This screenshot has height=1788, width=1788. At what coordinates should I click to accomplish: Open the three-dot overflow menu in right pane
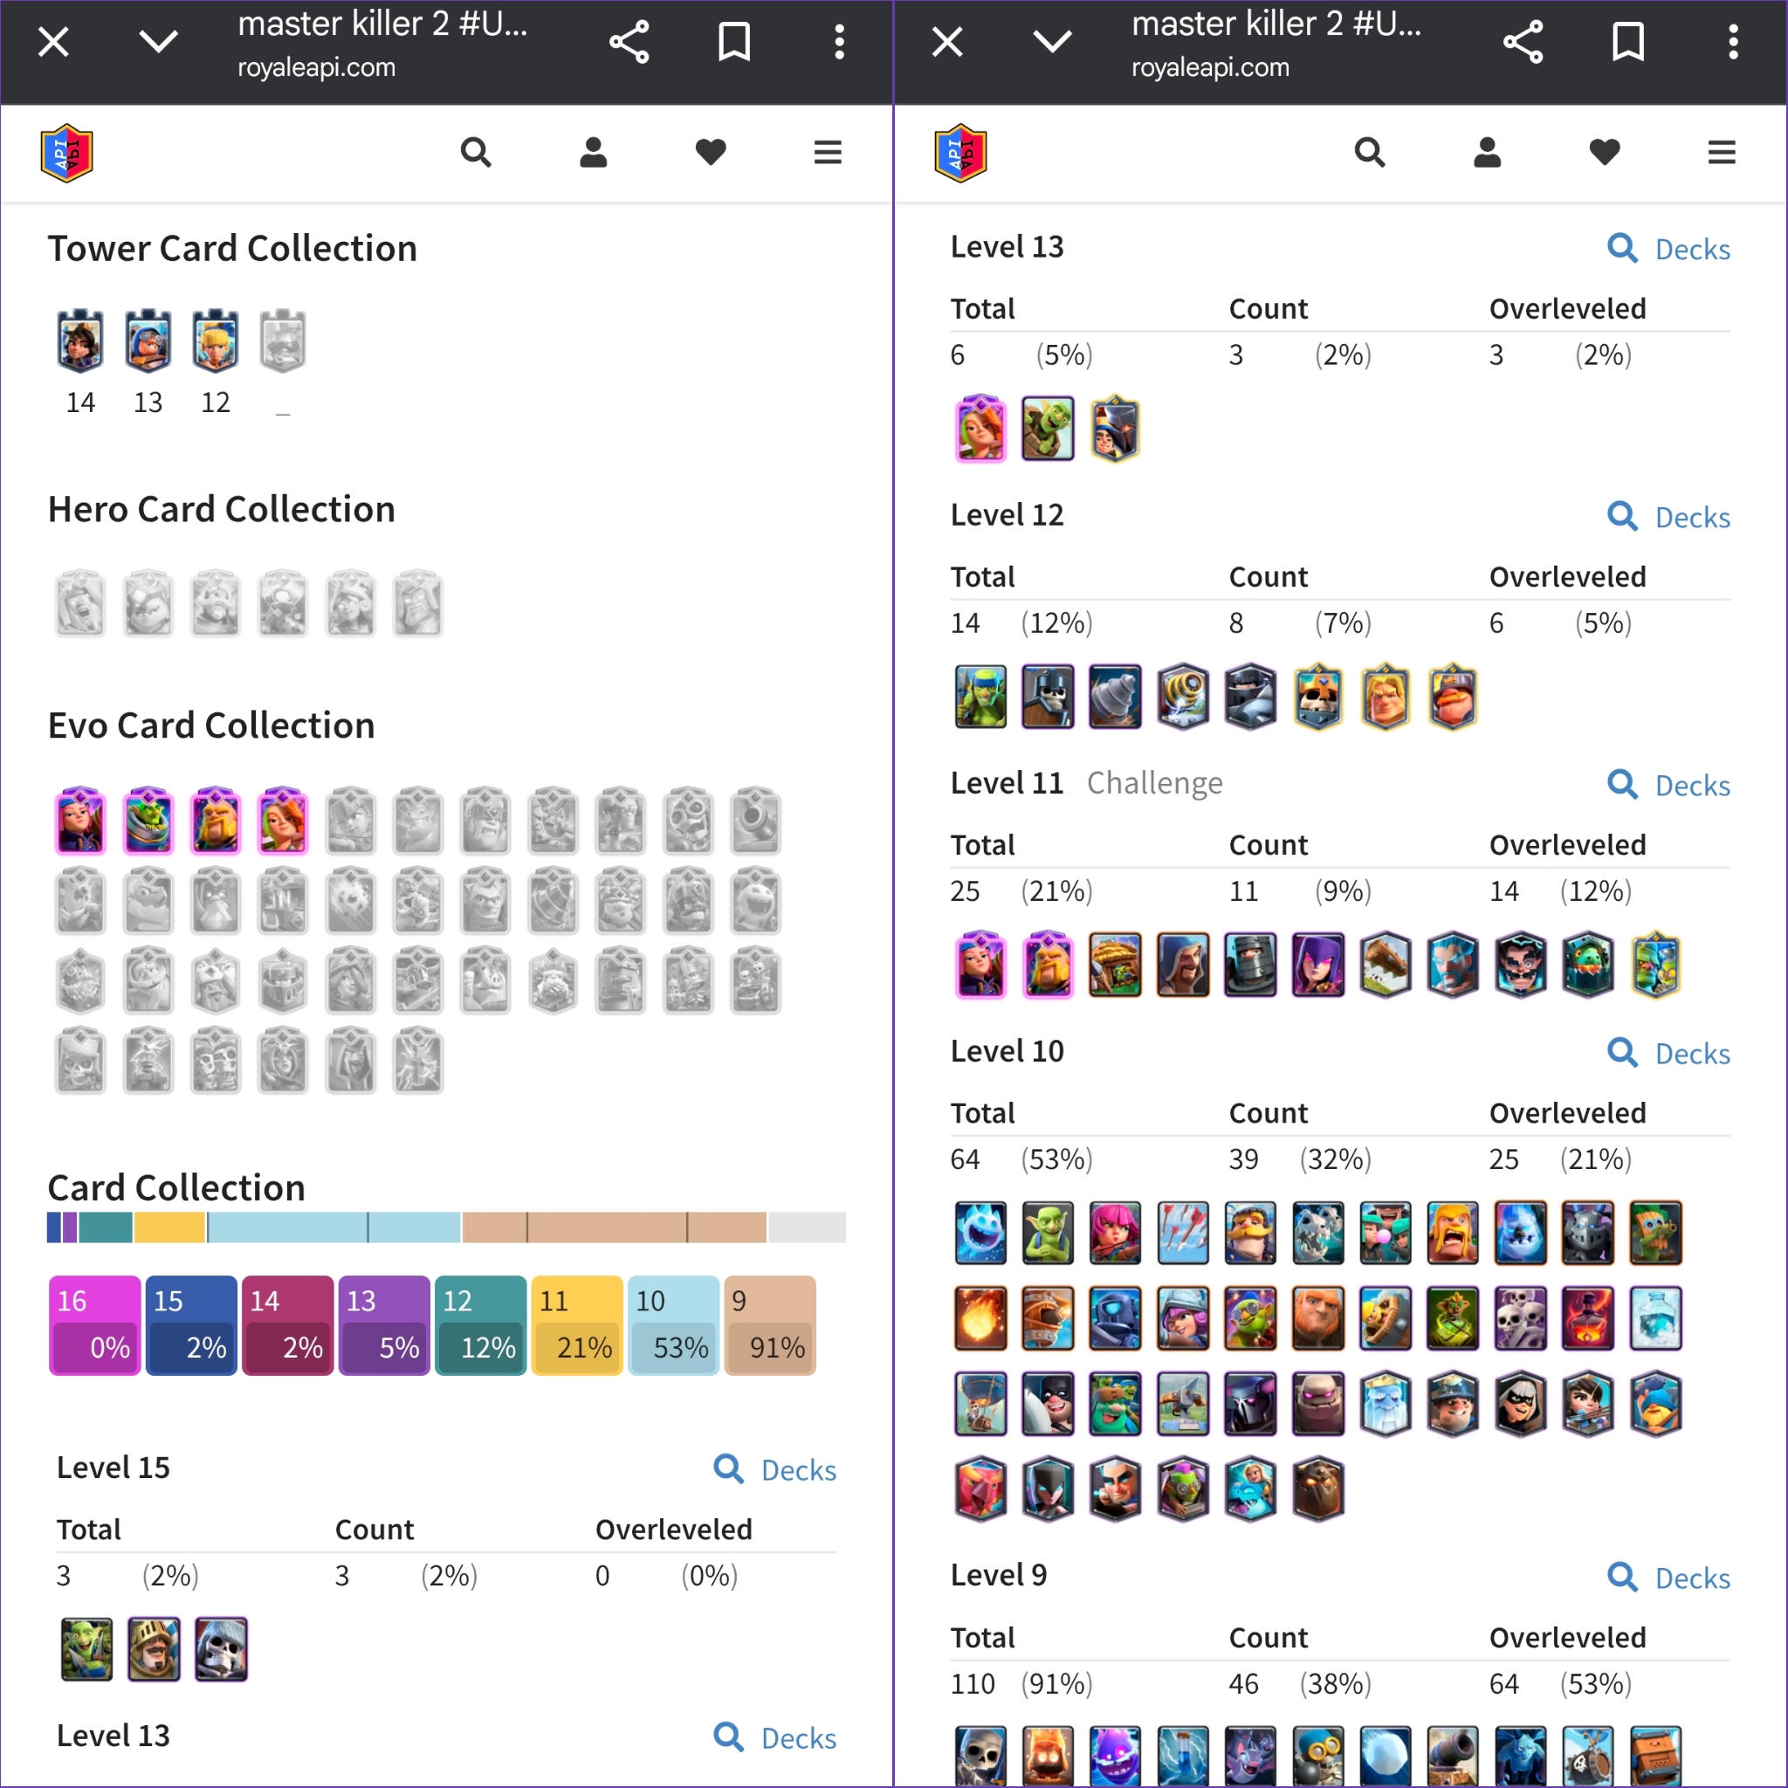click(x=1733, y=42)
